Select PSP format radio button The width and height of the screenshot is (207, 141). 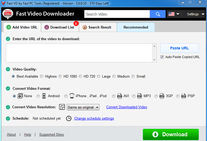point(178,96)
